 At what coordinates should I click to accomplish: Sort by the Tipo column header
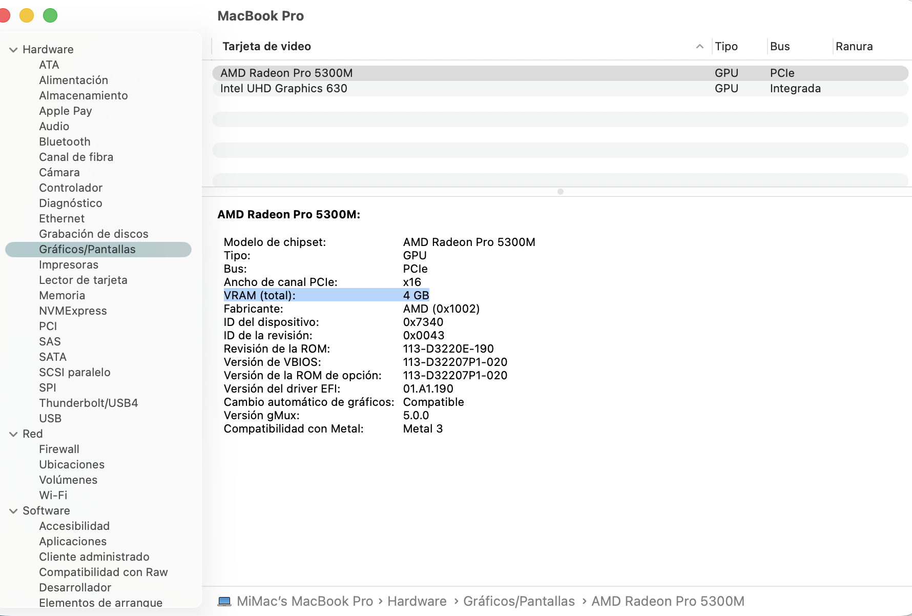click(726, 47)
